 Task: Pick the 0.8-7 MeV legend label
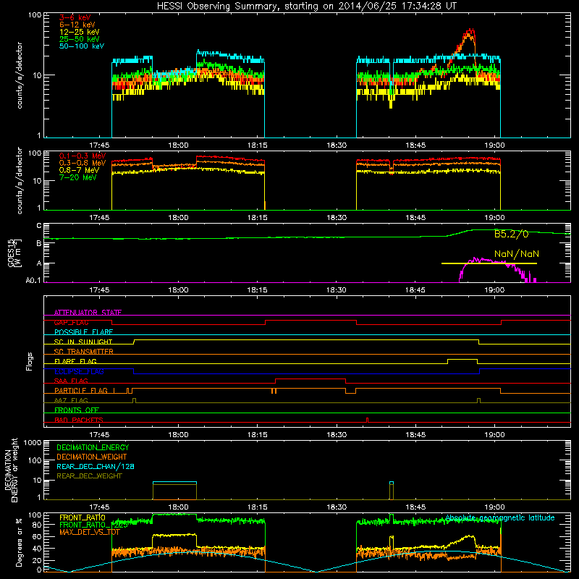point(79,170)
